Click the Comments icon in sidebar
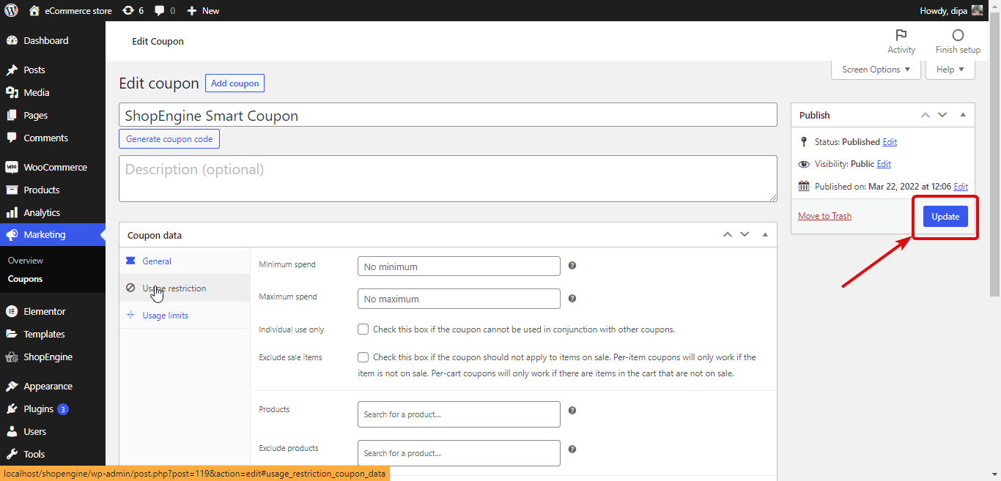Image resolution: width=1001 pixels, height=481 pixels. tap(12, 138)
